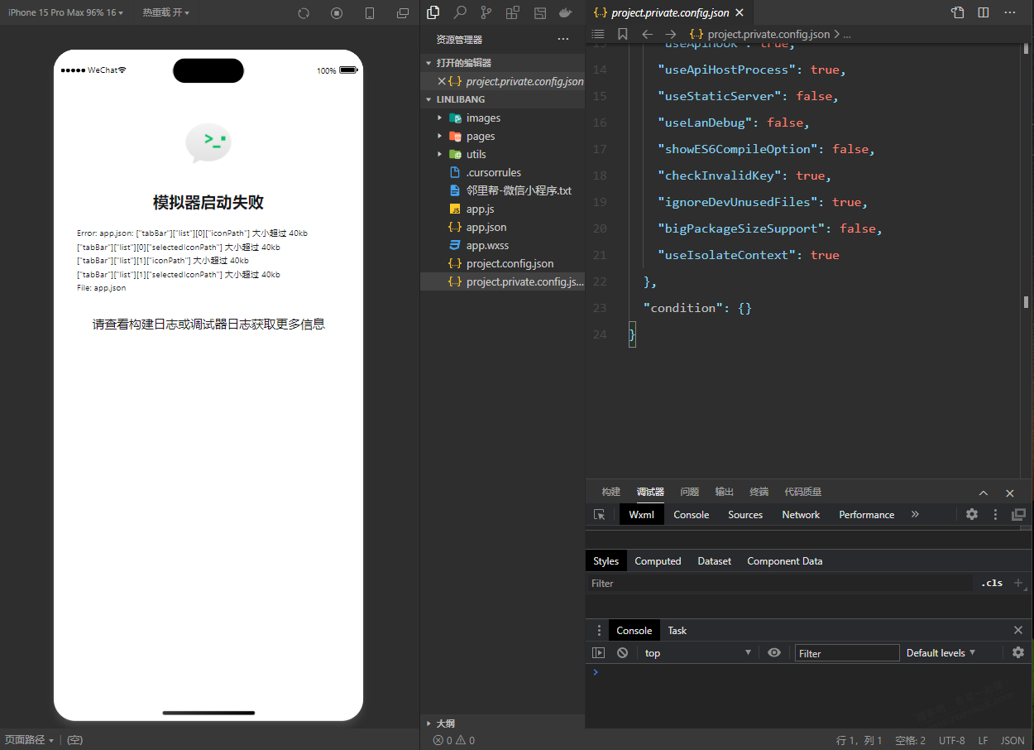Open the console settings gear

1018,652
